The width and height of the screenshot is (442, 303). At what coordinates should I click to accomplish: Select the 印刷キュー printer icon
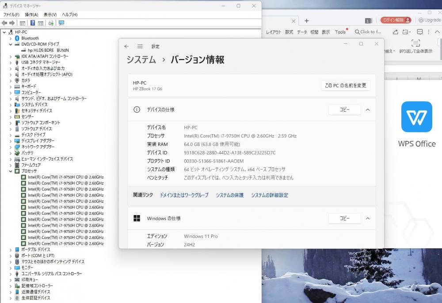[17, 280]
